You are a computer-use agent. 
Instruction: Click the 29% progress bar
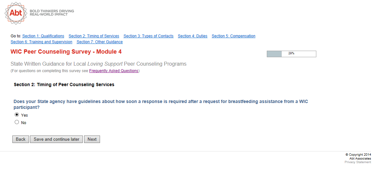pos(291,54)
